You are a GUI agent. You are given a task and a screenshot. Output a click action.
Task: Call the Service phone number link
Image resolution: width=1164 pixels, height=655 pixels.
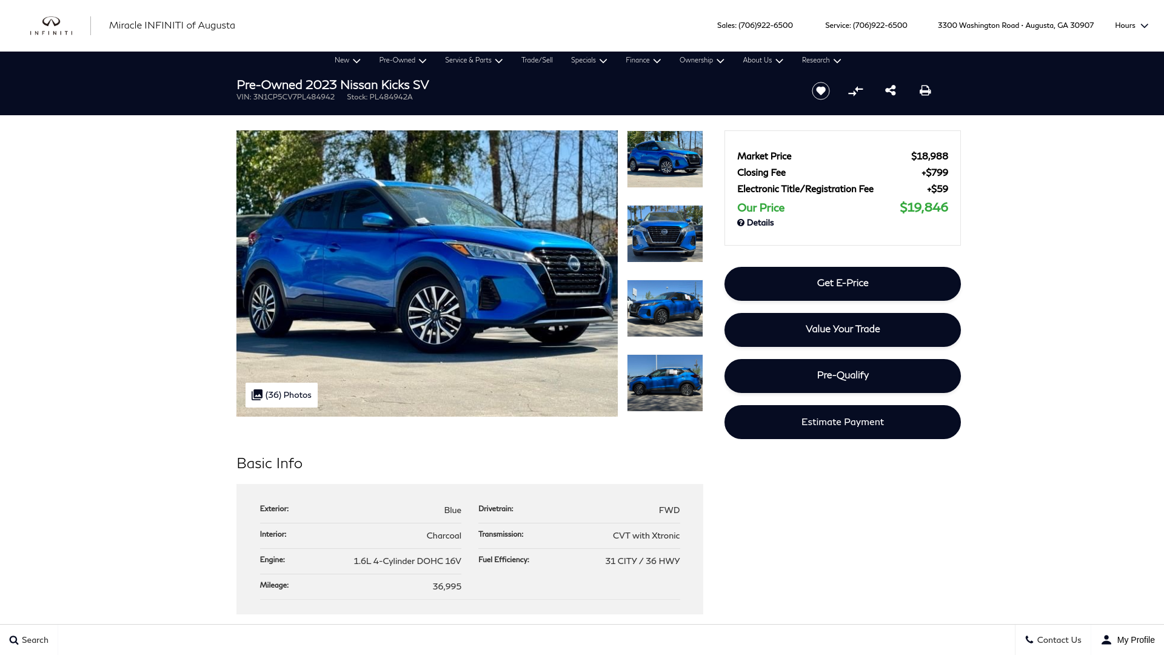[880, 25]
